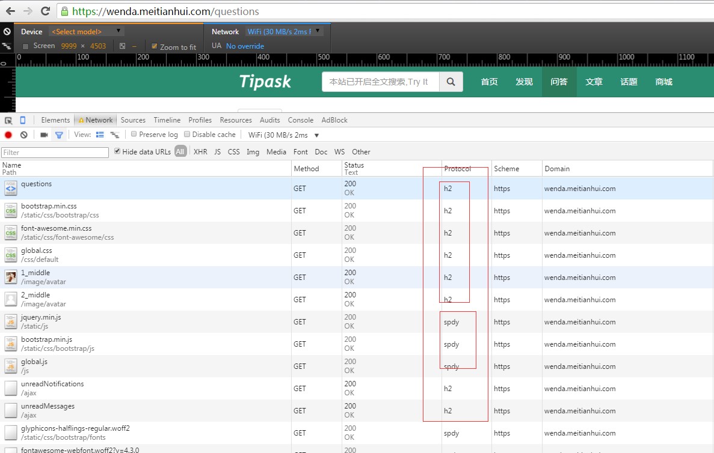Expand the emulation Network WiFi dropdown
The height and width of the screenshot is (453, 714).
[x=284, y=31]
